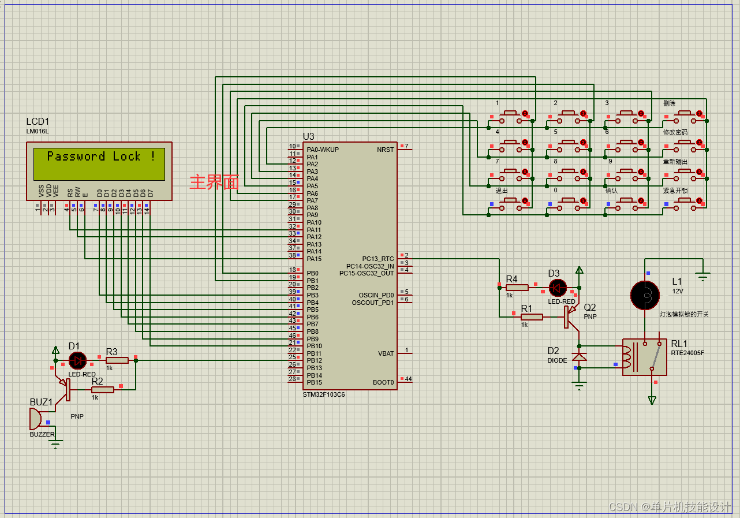
Task: Toggle the red latch on key 6
Action: click(x=641, y=142)
